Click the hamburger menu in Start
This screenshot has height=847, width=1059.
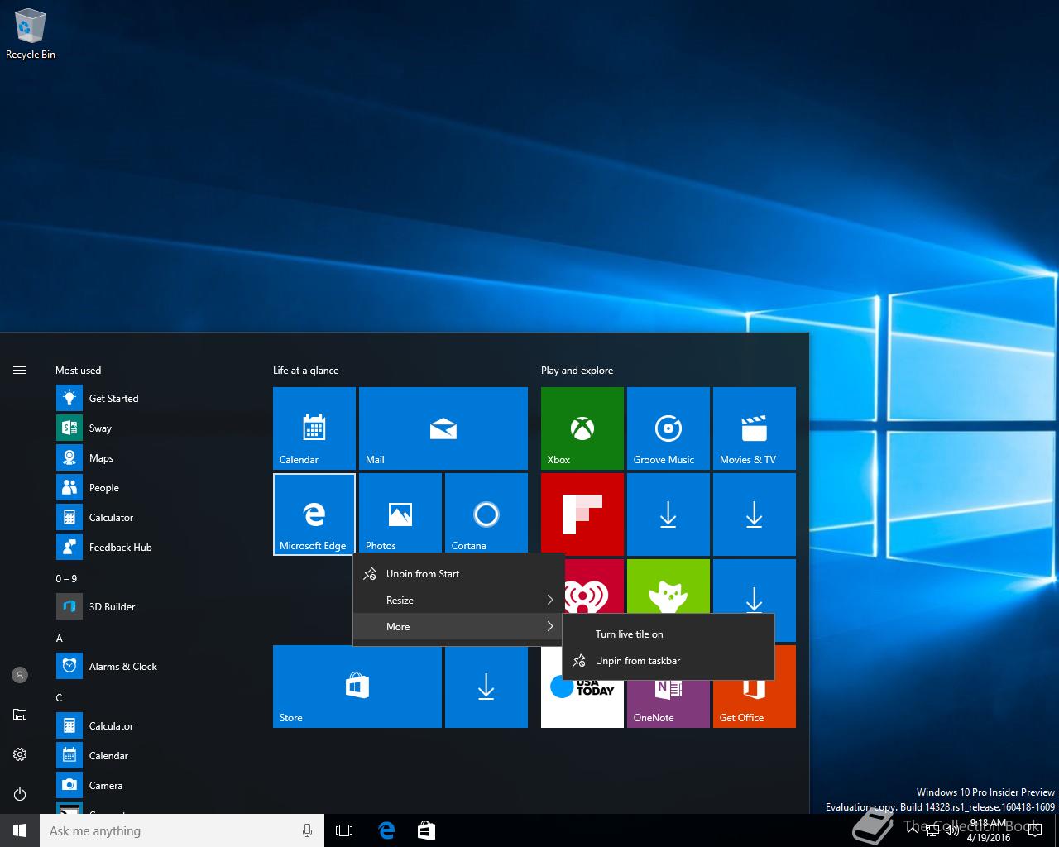coord(20,370)
